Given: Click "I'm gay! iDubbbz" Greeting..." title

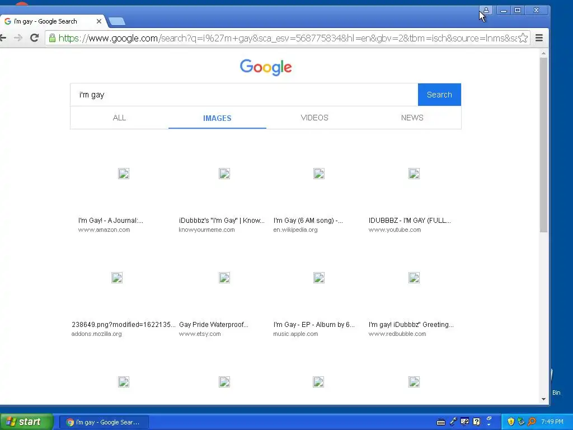Looking at the screenshot, I should (x=411, y=325).
